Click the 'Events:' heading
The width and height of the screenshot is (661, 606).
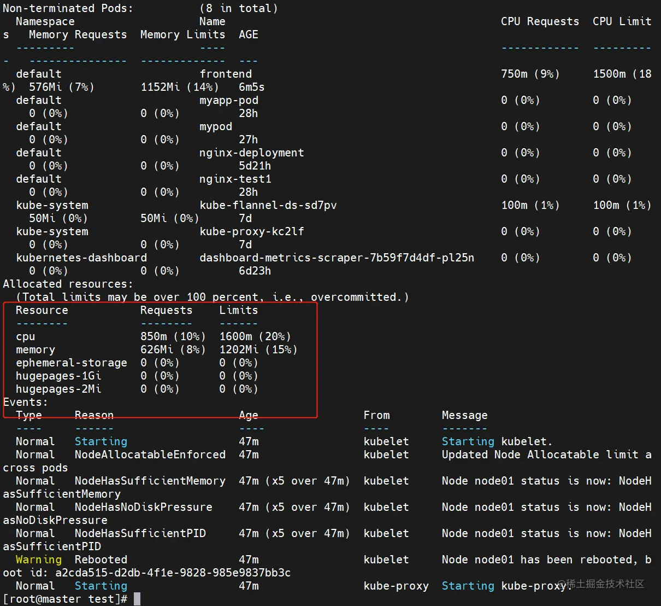click(x=26, y=402)
